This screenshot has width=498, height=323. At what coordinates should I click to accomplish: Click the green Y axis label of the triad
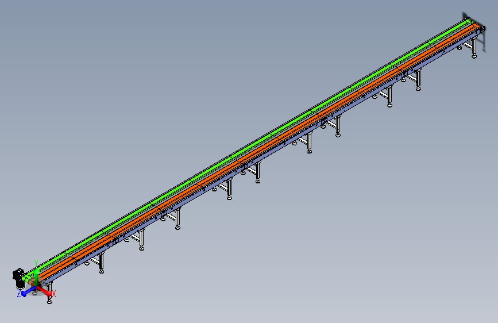[36, 263]
